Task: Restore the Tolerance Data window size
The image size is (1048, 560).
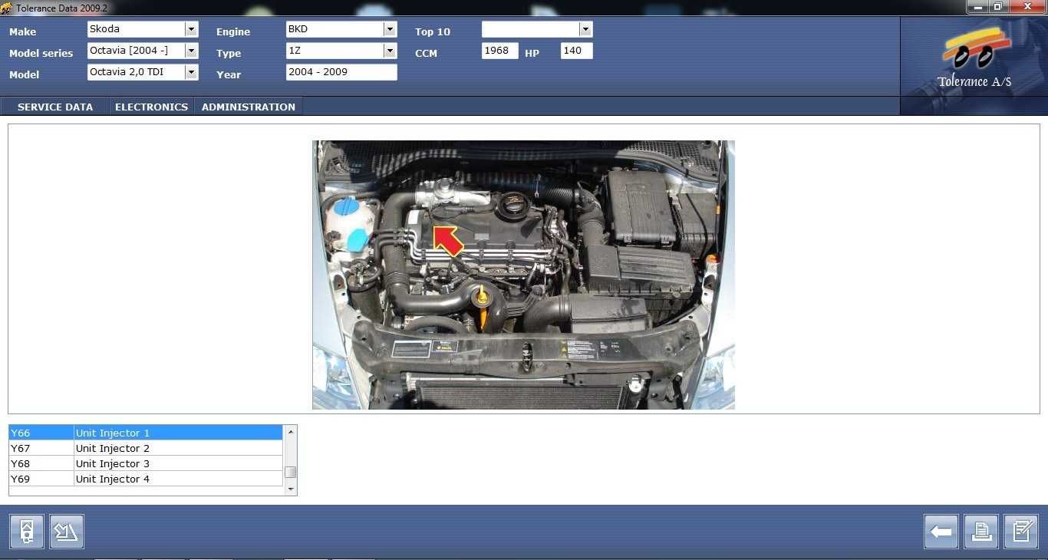Action: pyautogui.click(x=998, y=7)
